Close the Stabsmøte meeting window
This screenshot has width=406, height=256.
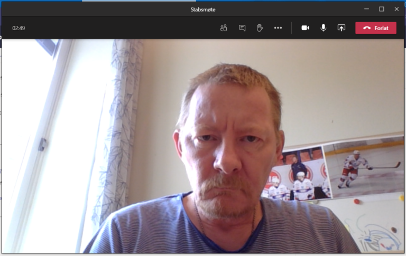pyautogui.click(x=396, y=9)
